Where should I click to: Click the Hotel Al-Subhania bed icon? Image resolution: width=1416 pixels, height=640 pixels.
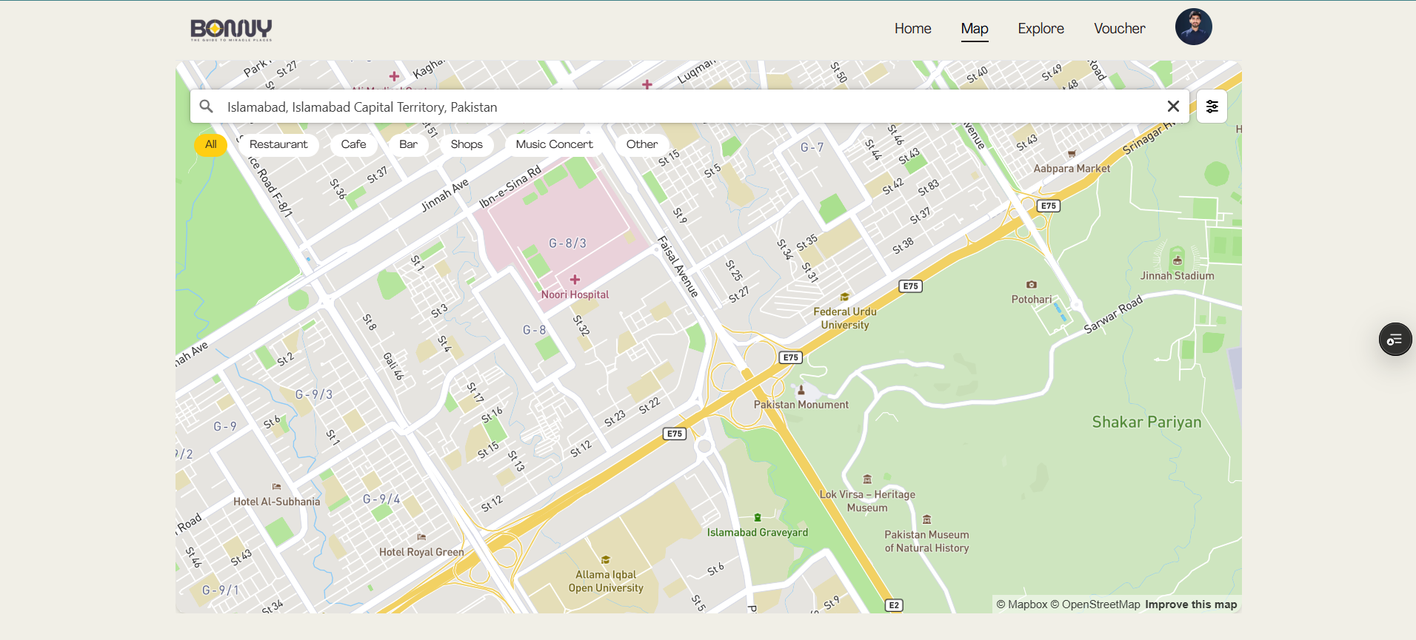tap(277, 487)
